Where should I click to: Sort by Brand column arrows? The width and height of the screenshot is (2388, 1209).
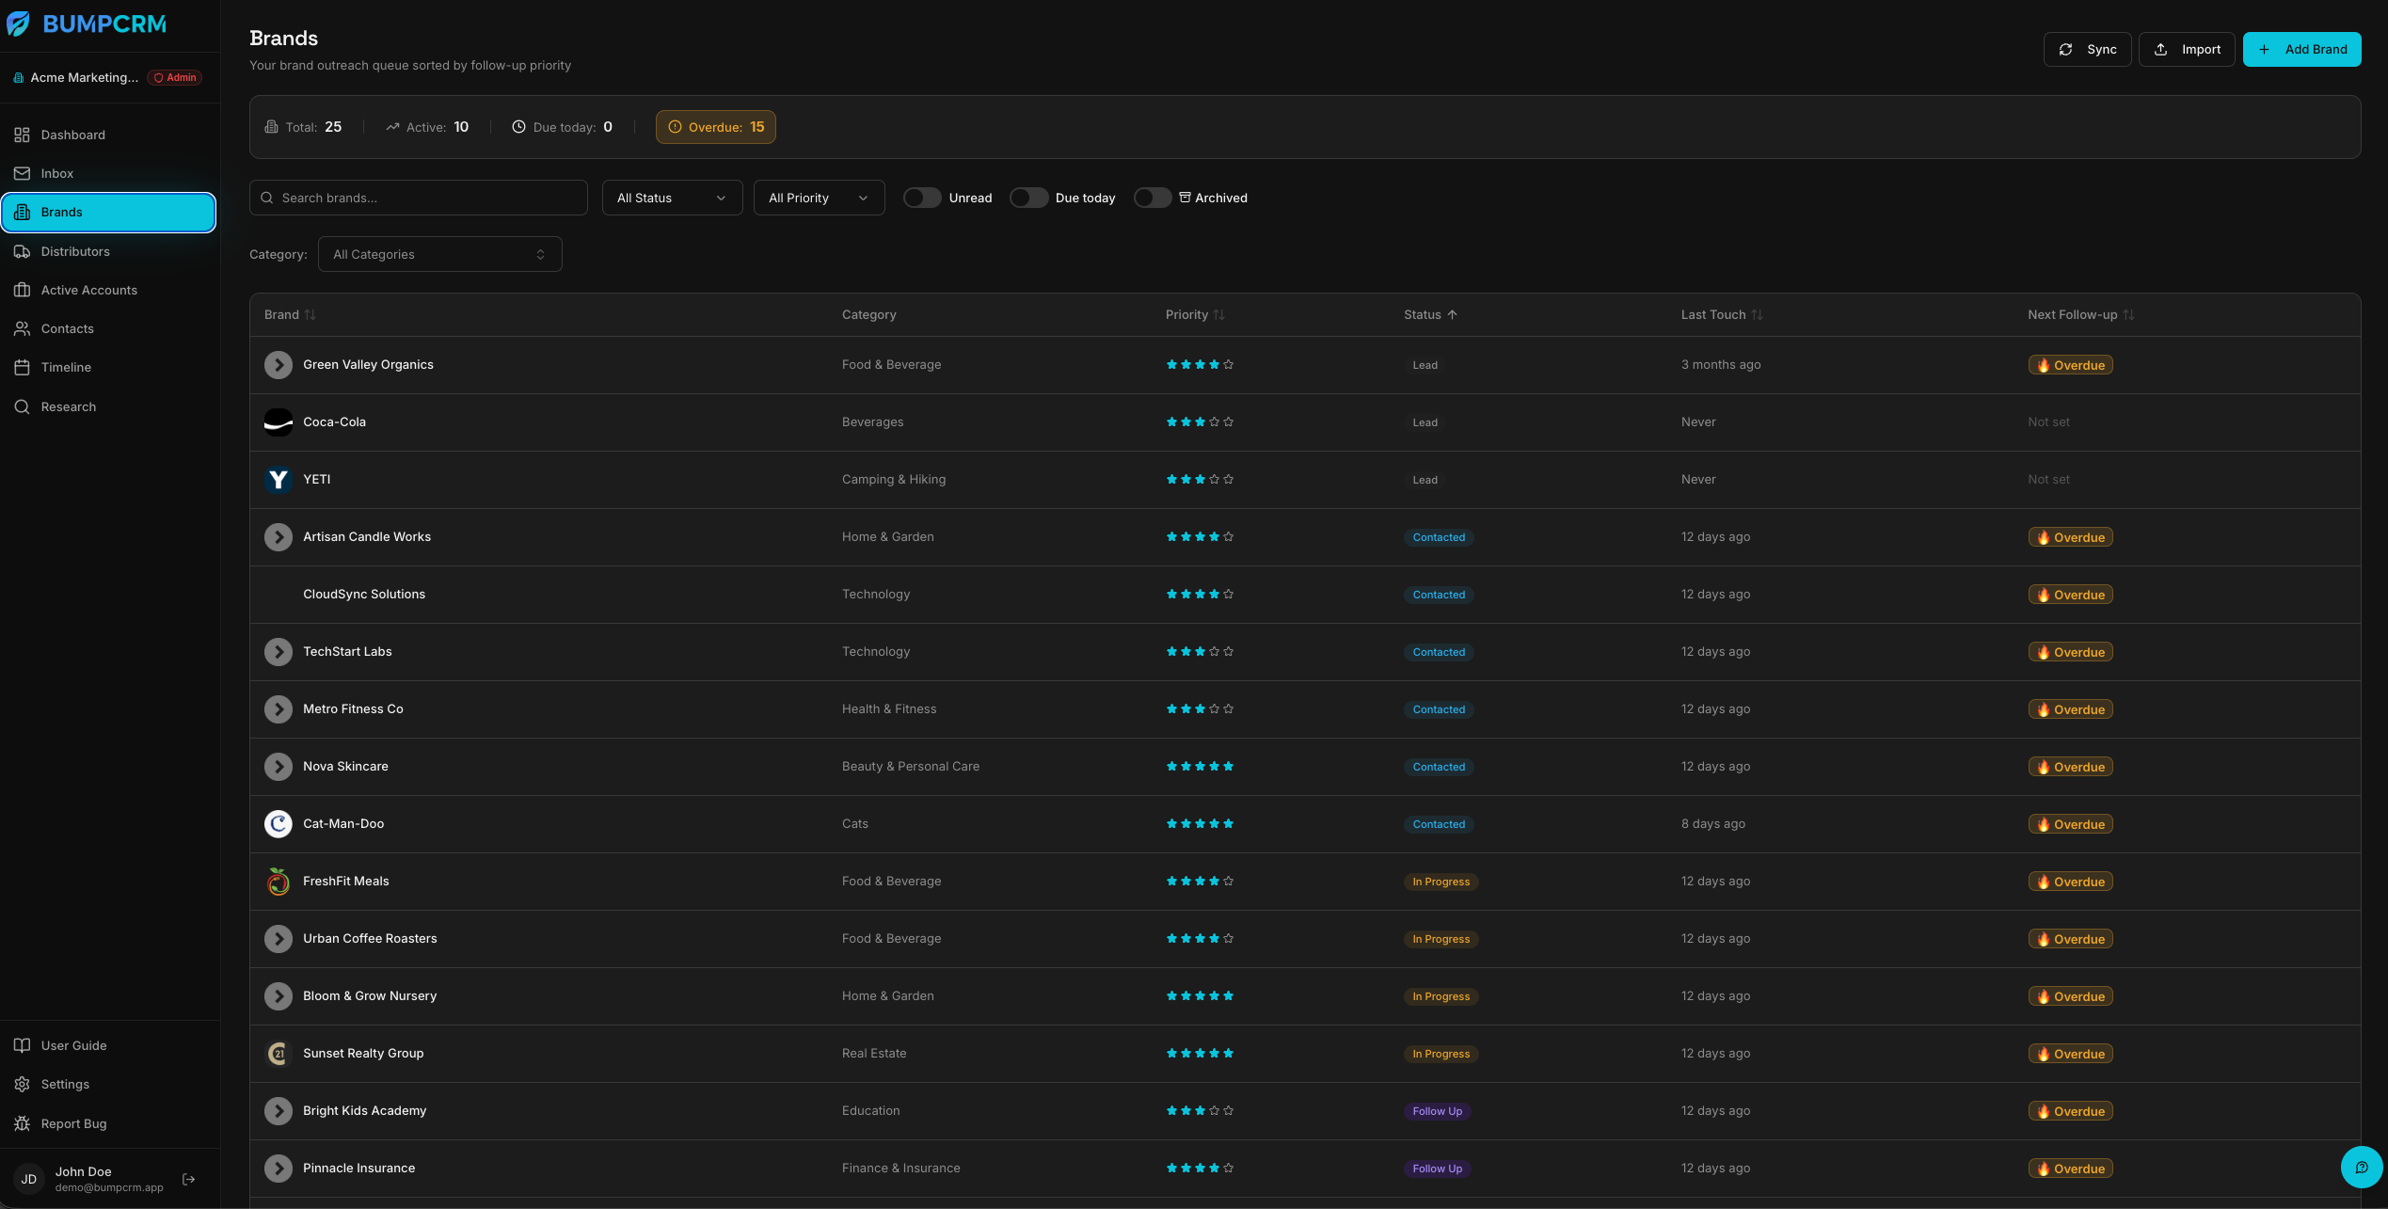310,315
